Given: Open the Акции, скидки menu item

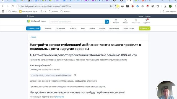Looking at the screenshot, I should (129, 29).
